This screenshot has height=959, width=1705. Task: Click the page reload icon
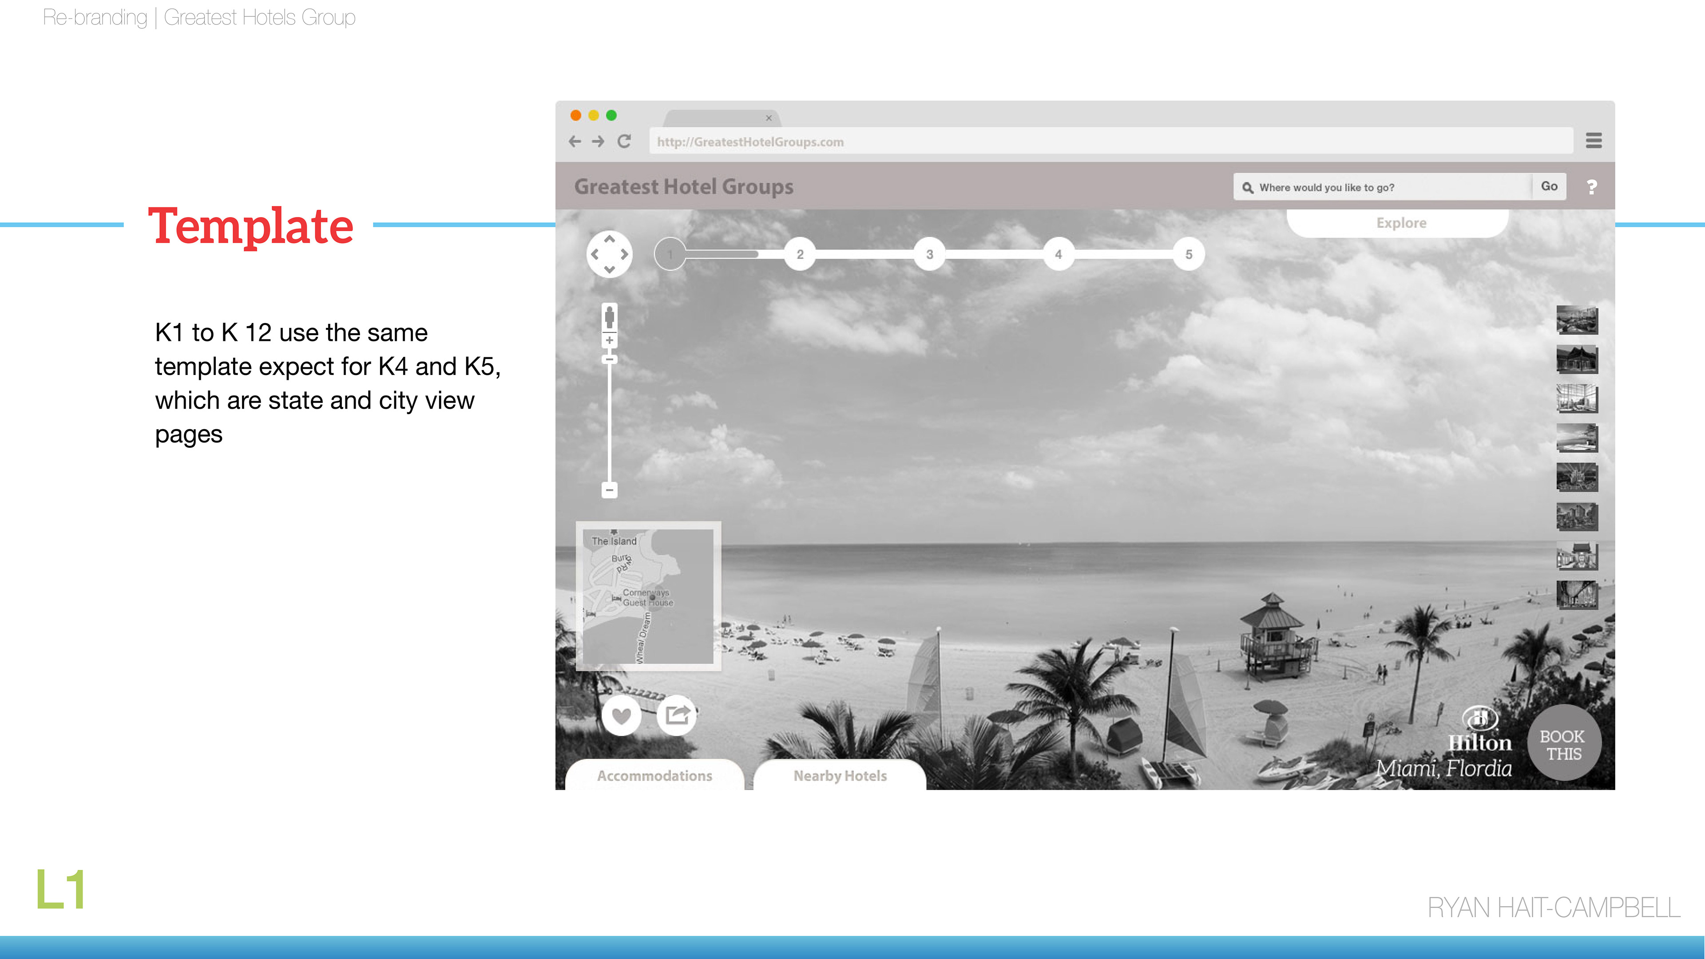pos(624,142)
